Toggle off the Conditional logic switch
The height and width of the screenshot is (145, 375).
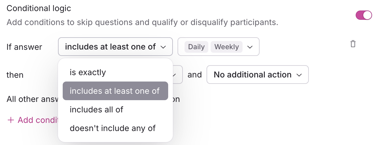364,15
